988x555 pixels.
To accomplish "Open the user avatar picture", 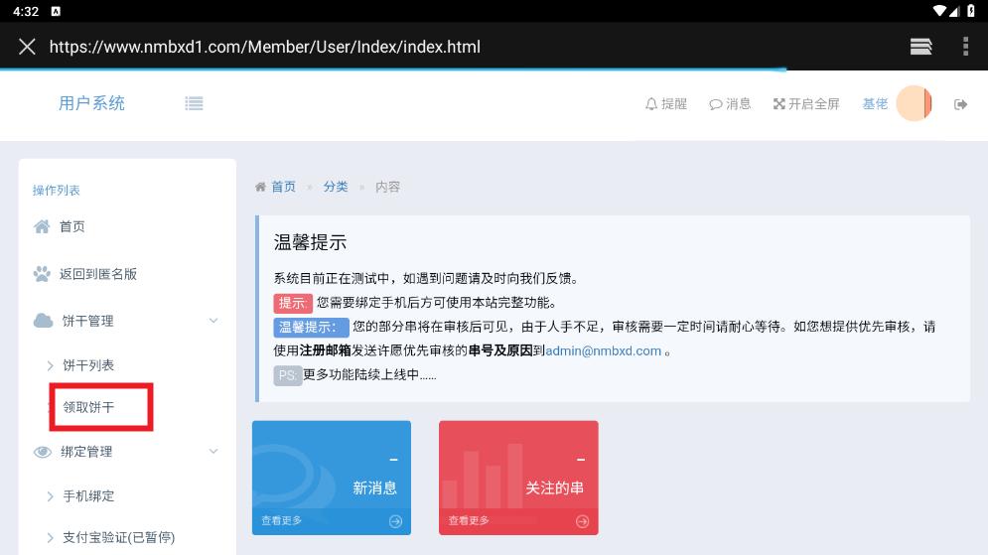I will [x=913, y=104].
